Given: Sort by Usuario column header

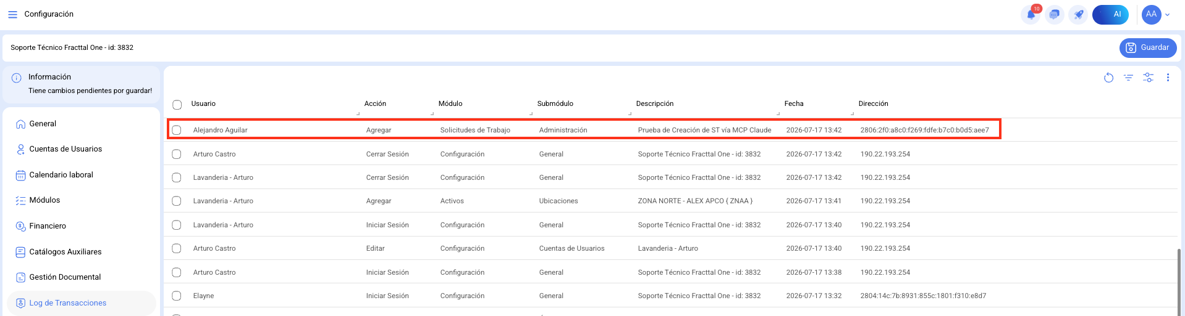Looking at the screenshot, I should 203,103.
